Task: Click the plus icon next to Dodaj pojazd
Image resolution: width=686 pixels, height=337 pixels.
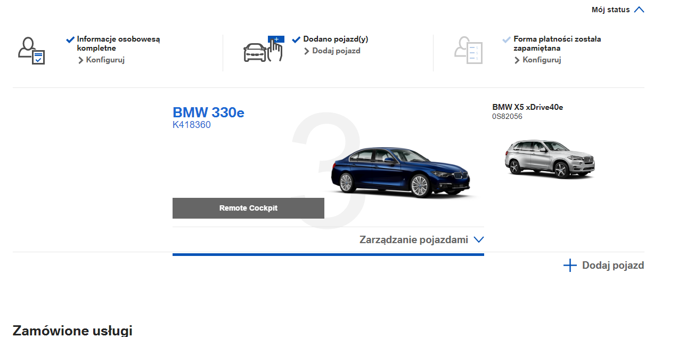Action: coord(570,266)
